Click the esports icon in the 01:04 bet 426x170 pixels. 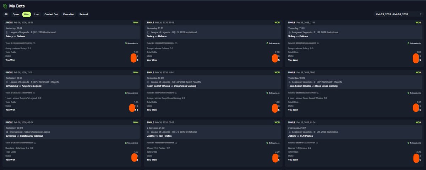click(x=289, y=131)
